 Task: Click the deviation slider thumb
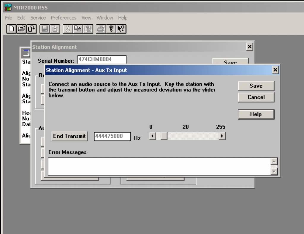click(164, 136)
